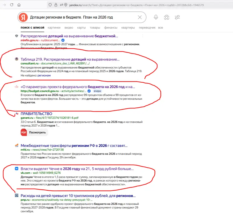Click the shield tracking protection icon

tap(50, 5)
